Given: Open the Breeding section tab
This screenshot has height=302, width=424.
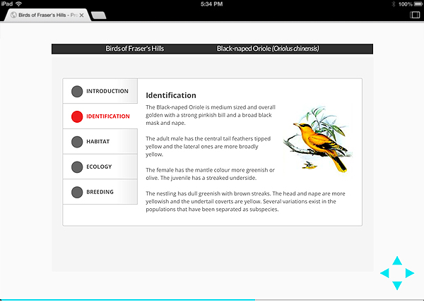Looking at the screenshot, I should click(100, 192).
